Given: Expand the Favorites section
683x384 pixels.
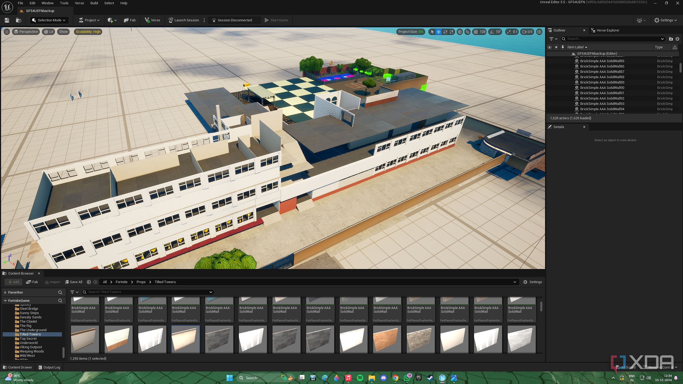Looking at the screenshot, I should [x=5, y=293].
